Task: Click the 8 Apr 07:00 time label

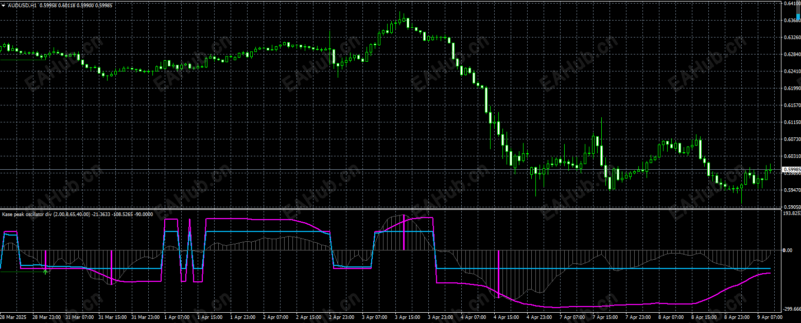Action: [x=671, y=317]
